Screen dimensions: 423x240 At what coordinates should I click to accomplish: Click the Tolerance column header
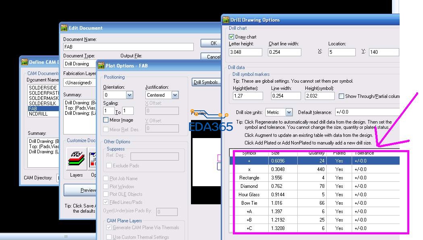376,153
